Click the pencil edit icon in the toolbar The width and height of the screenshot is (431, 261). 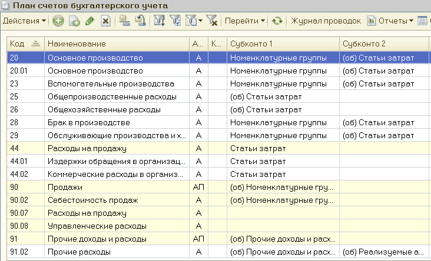click(90, 21)
